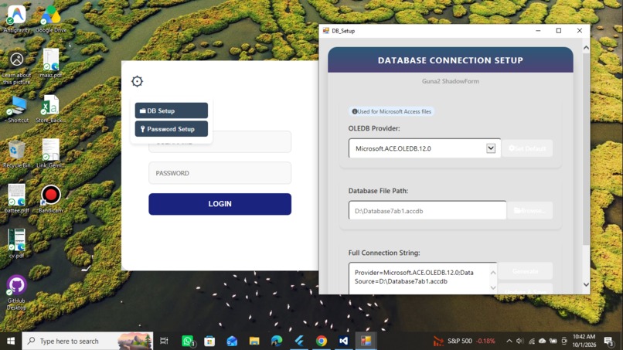Open File Explorer from the taskbar
Screen dimensions: 623x350
[x=254, y=341]
